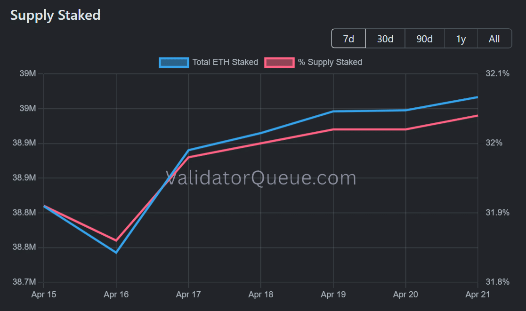Click the pink line point at Apr 18
The image size is (526, 311).
(261, 143)
